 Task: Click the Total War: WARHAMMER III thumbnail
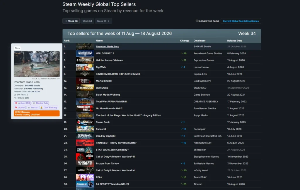click(85, 101)
